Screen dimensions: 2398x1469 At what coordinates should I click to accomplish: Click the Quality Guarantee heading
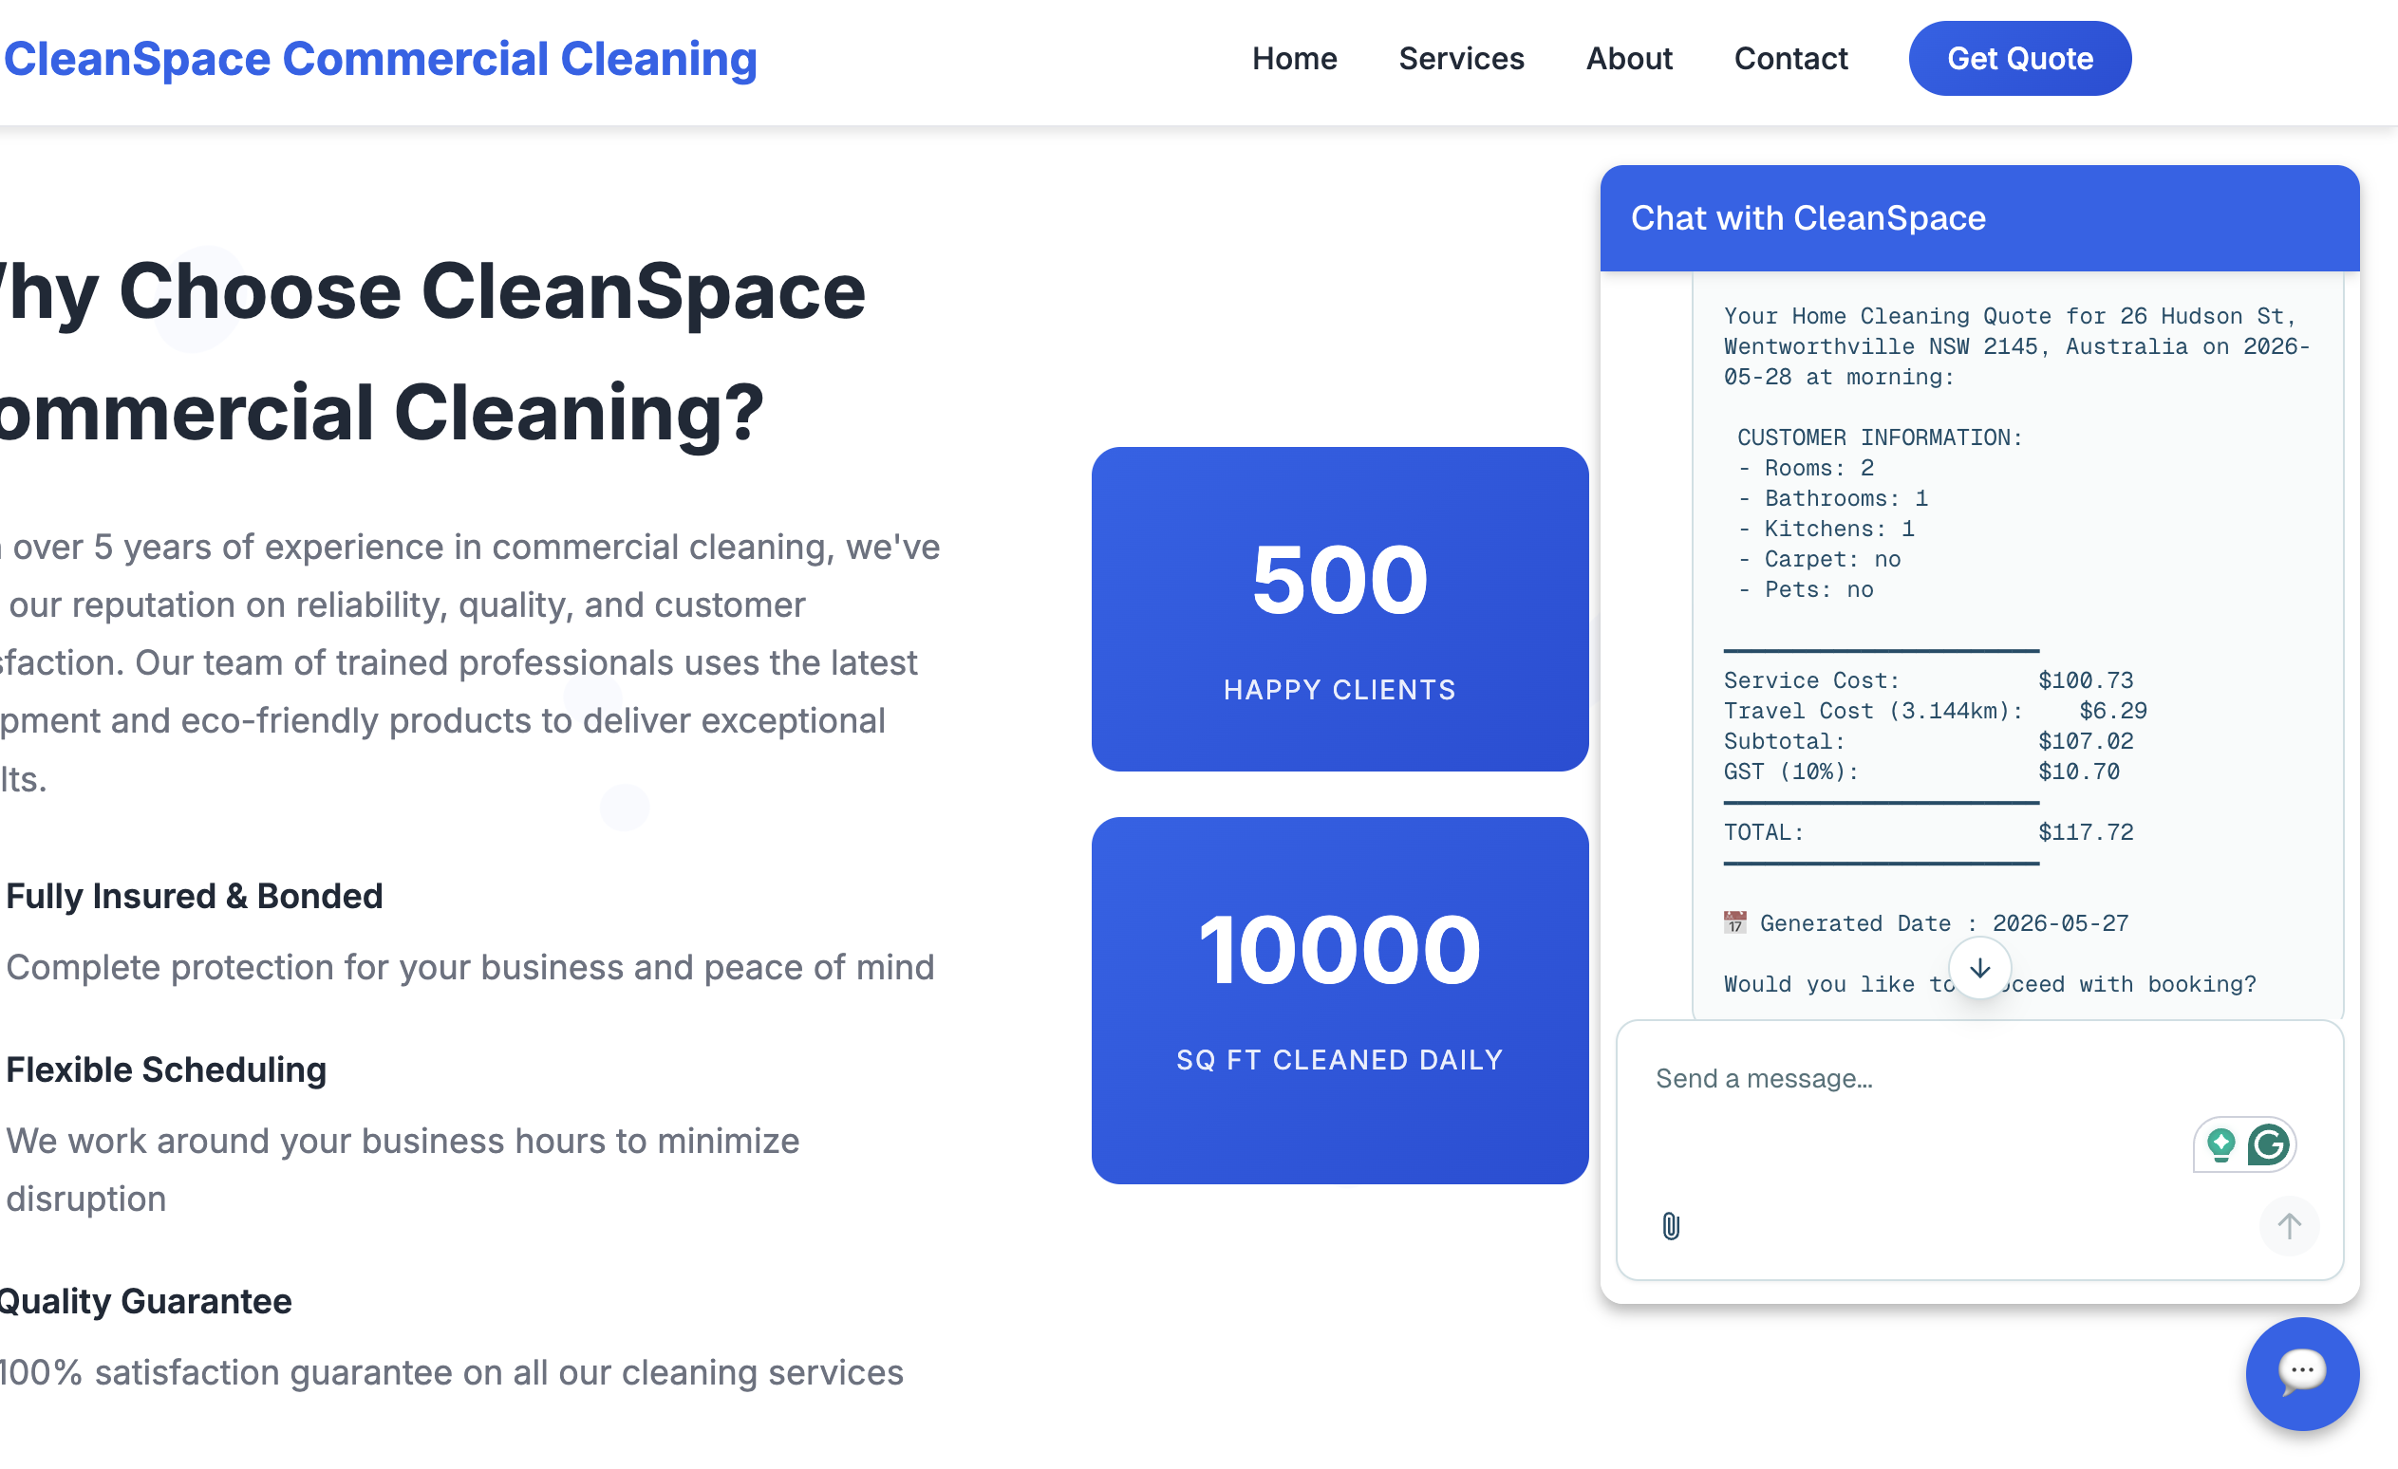point(145,1301)
